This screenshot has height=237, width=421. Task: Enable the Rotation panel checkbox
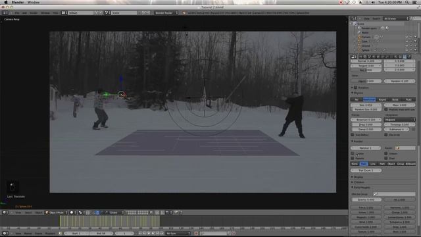coord(355,88)
